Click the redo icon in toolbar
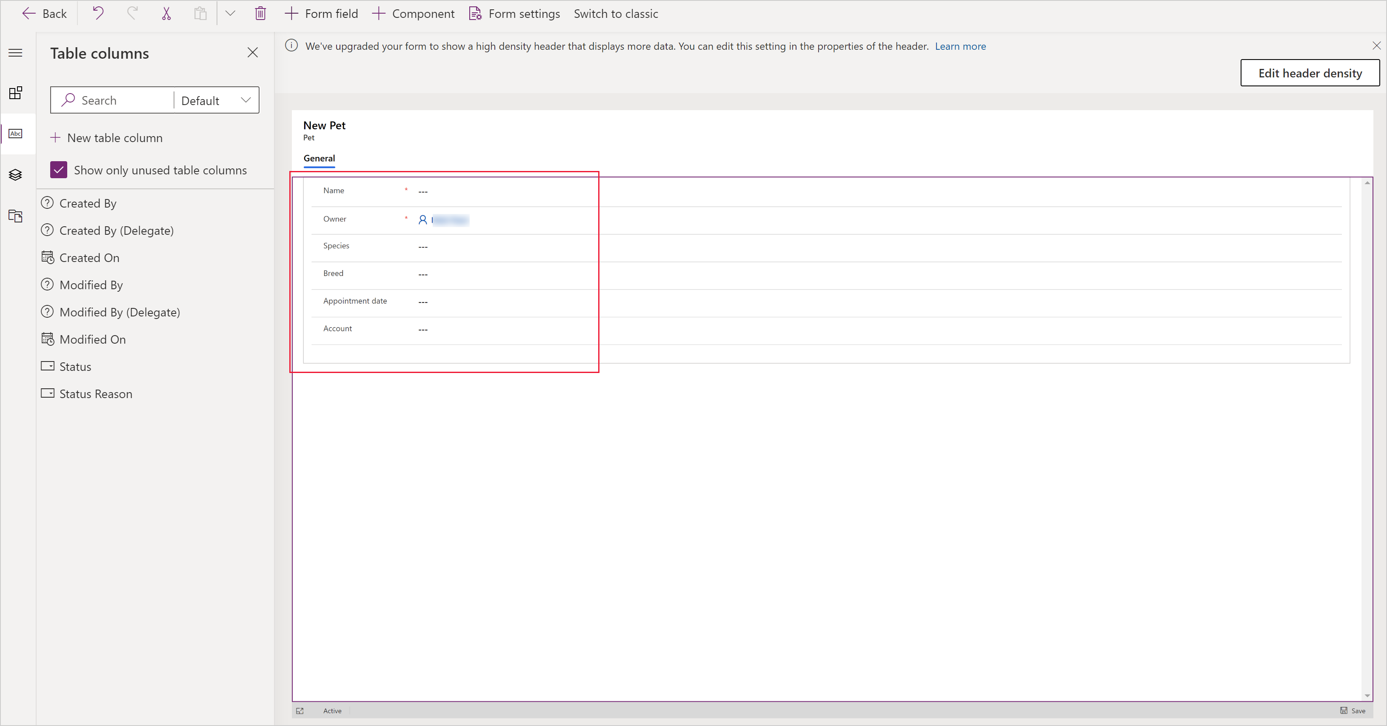 (x=131, y=13)
